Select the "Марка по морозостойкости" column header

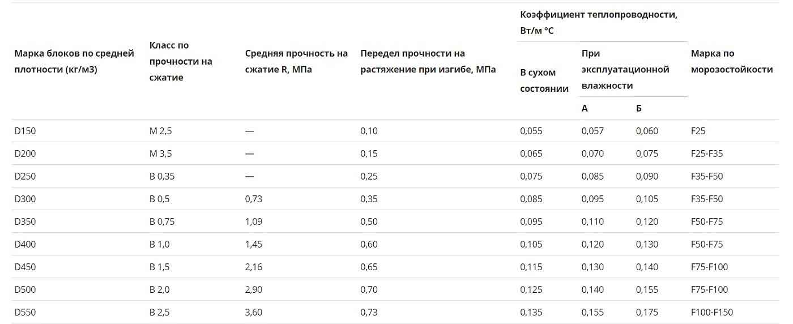[x=731, y=61]
